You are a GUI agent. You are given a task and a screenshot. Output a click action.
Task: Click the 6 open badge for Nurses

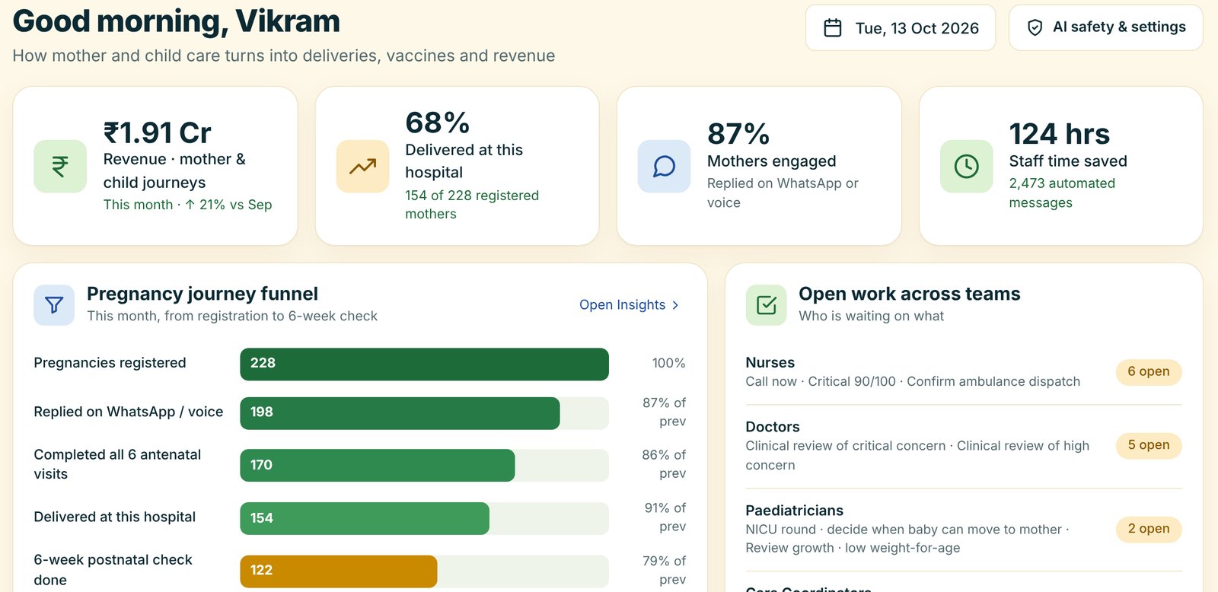[1149, 371]
